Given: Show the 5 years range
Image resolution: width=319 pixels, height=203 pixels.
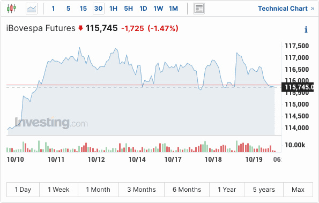Looking at the screenshot, I should pyautogui.click(x=264, y=190).
